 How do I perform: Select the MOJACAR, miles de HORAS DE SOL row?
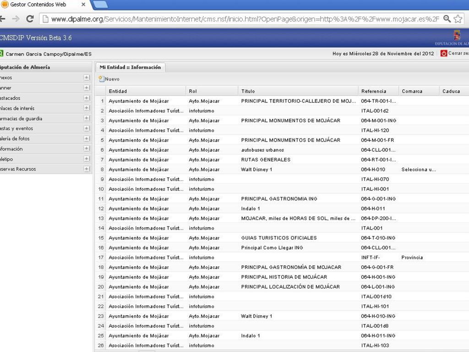282,218
